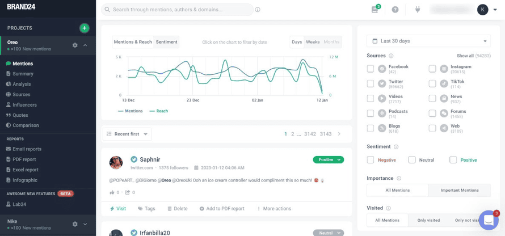Click the Add to PDF report button
The image size is (505, 236).
tap(222, 209)
